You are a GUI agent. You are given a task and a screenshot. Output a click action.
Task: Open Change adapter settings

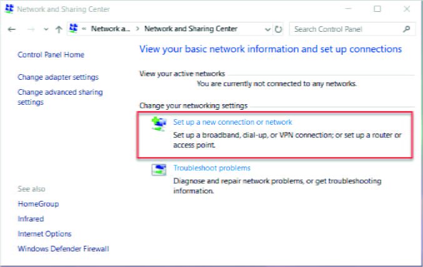pos(58,77)
